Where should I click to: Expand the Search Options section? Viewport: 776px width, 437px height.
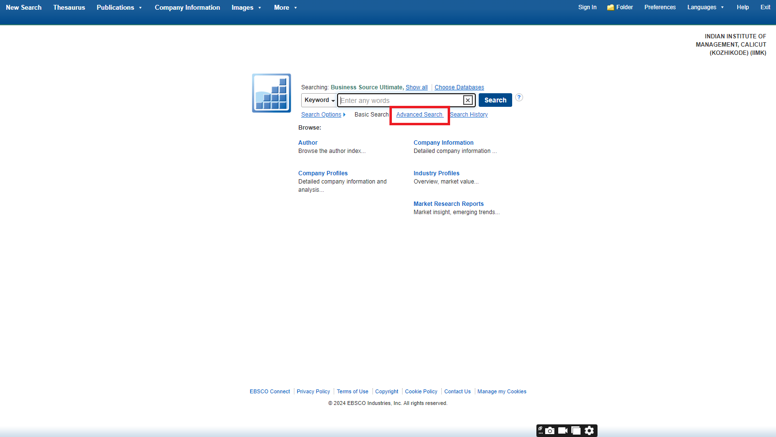(323, 115)
